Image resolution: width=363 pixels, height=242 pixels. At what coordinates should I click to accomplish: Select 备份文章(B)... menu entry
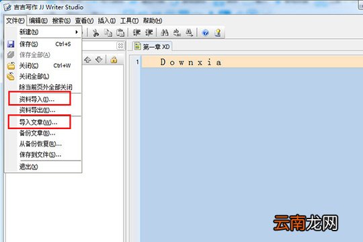pyautogui.click(x=43, y=133)
